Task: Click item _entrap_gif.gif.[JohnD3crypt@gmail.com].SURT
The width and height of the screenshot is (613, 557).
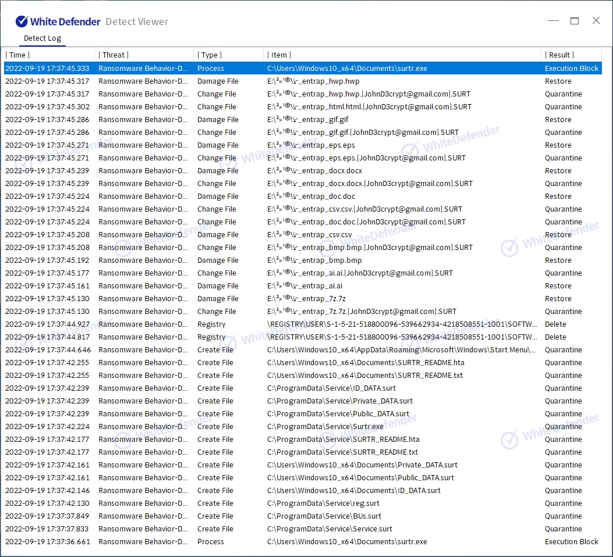Action: [x=363, y=133]
